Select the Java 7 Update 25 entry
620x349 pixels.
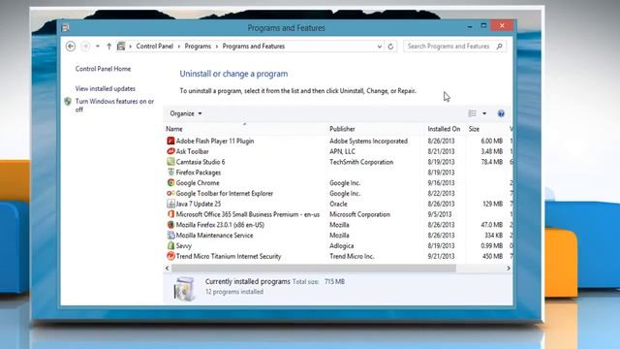tap(199, 204)
